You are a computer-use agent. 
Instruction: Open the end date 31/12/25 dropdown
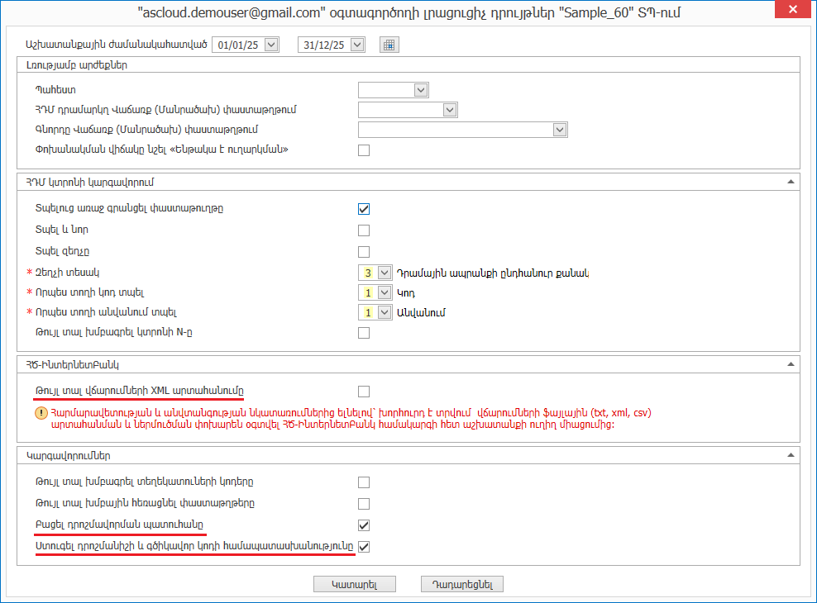tap(357, 45)
